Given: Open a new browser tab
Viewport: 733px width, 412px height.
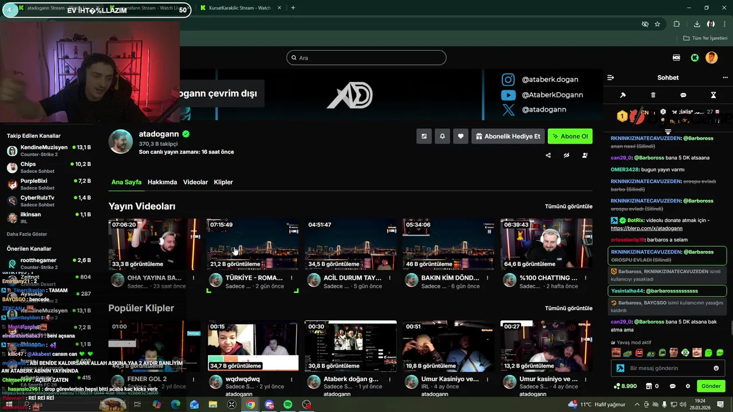Looking at the screenshot, I should tap(293, 8).
